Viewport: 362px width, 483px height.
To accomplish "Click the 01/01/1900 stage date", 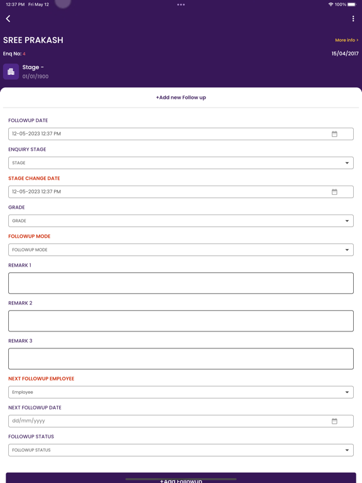I will (x=35, y=76).
